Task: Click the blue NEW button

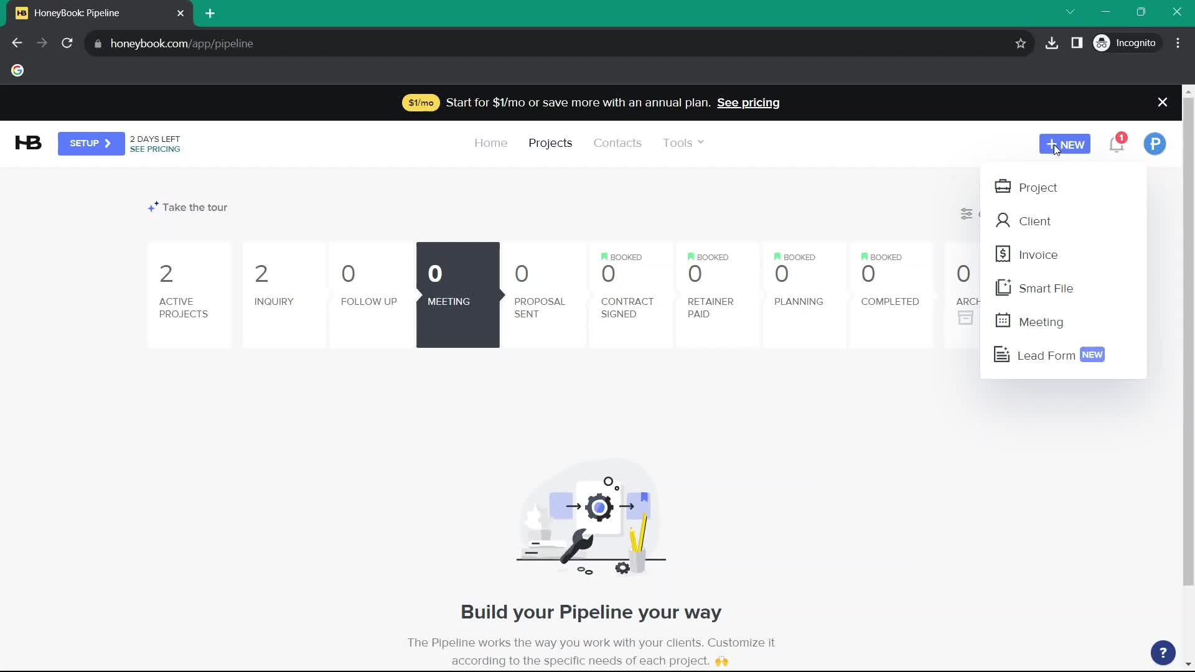Action: click(1064, 144)
